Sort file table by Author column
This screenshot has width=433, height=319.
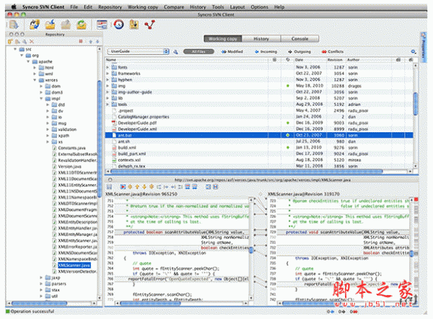coord(370,60)
